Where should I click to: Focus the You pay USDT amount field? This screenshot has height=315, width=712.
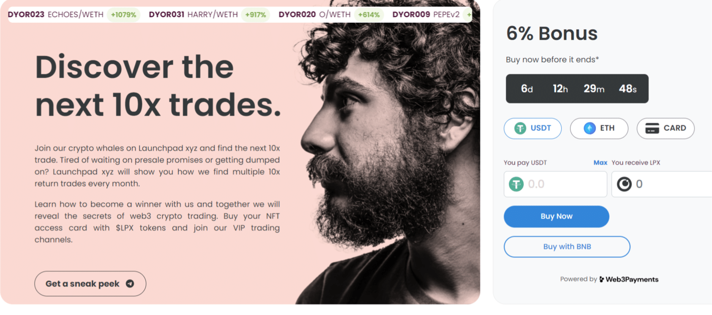click(x=555, y=184)
